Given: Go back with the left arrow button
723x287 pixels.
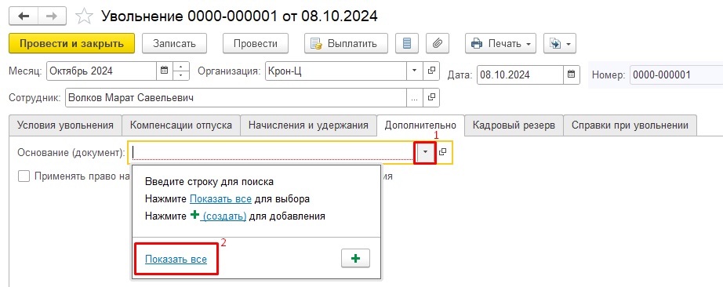Looking at the screenshot, I should [24, 16].
